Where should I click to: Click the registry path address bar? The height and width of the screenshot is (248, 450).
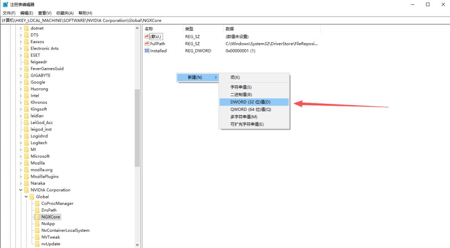[220, 20]
